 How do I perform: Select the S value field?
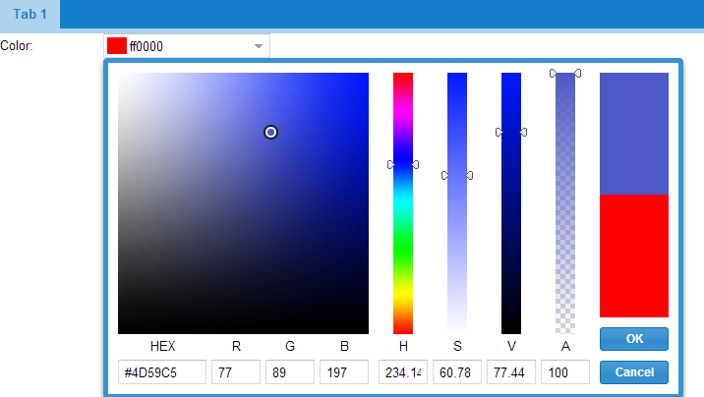(457, 372)
